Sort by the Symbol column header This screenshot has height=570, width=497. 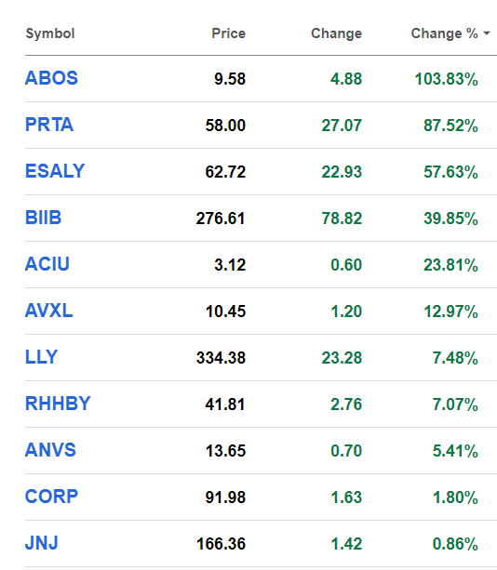50,33
